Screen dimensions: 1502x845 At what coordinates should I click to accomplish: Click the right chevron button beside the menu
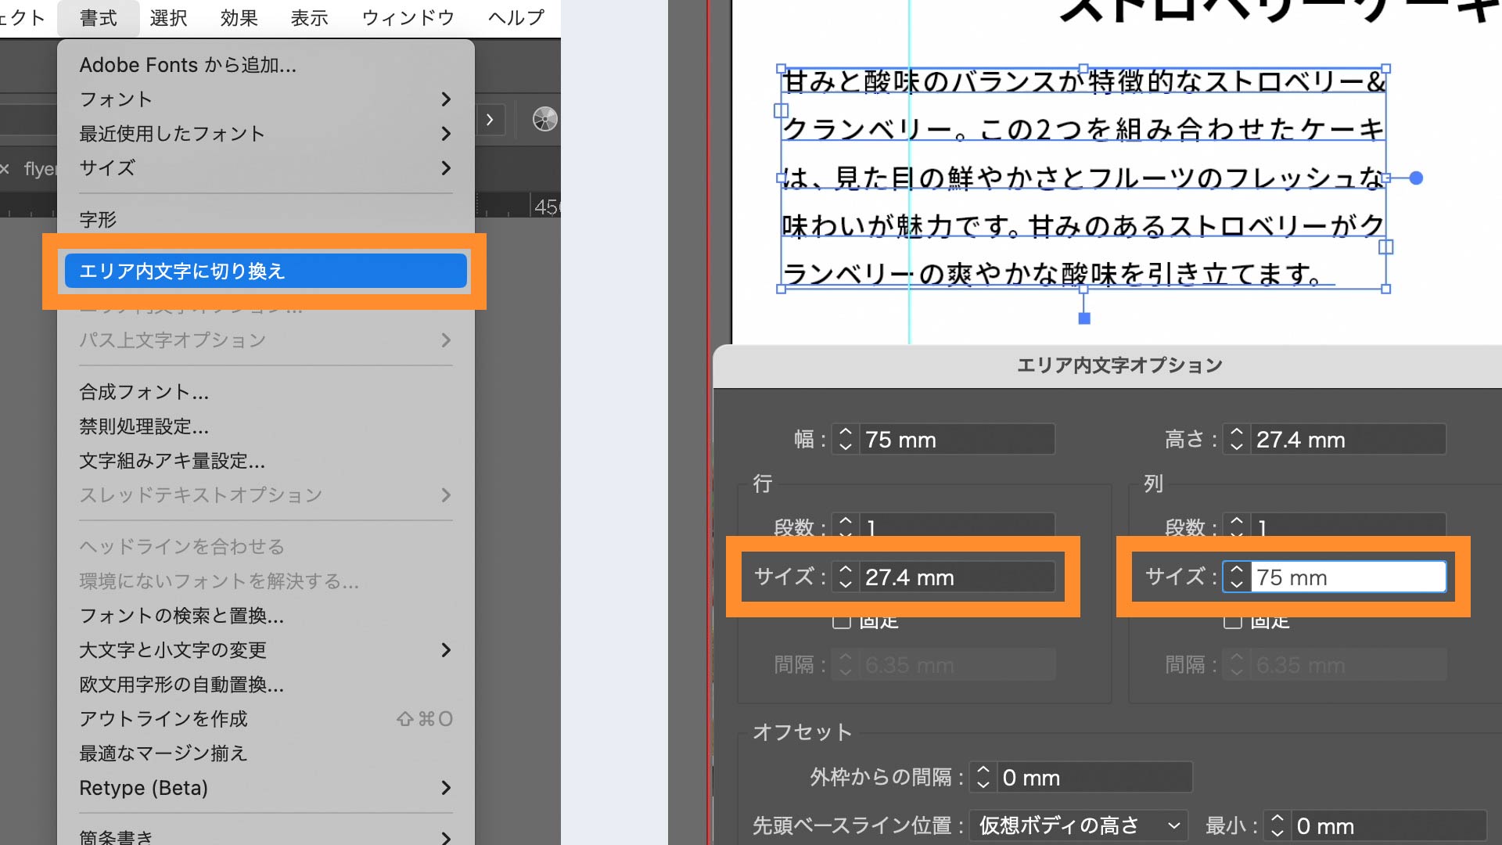(490, 120)
